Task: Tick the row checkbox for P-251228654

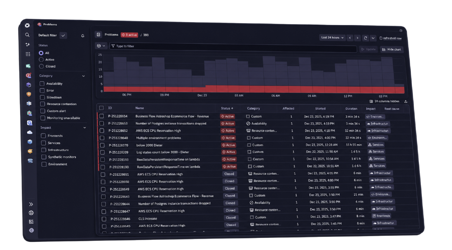Action: 101,116
